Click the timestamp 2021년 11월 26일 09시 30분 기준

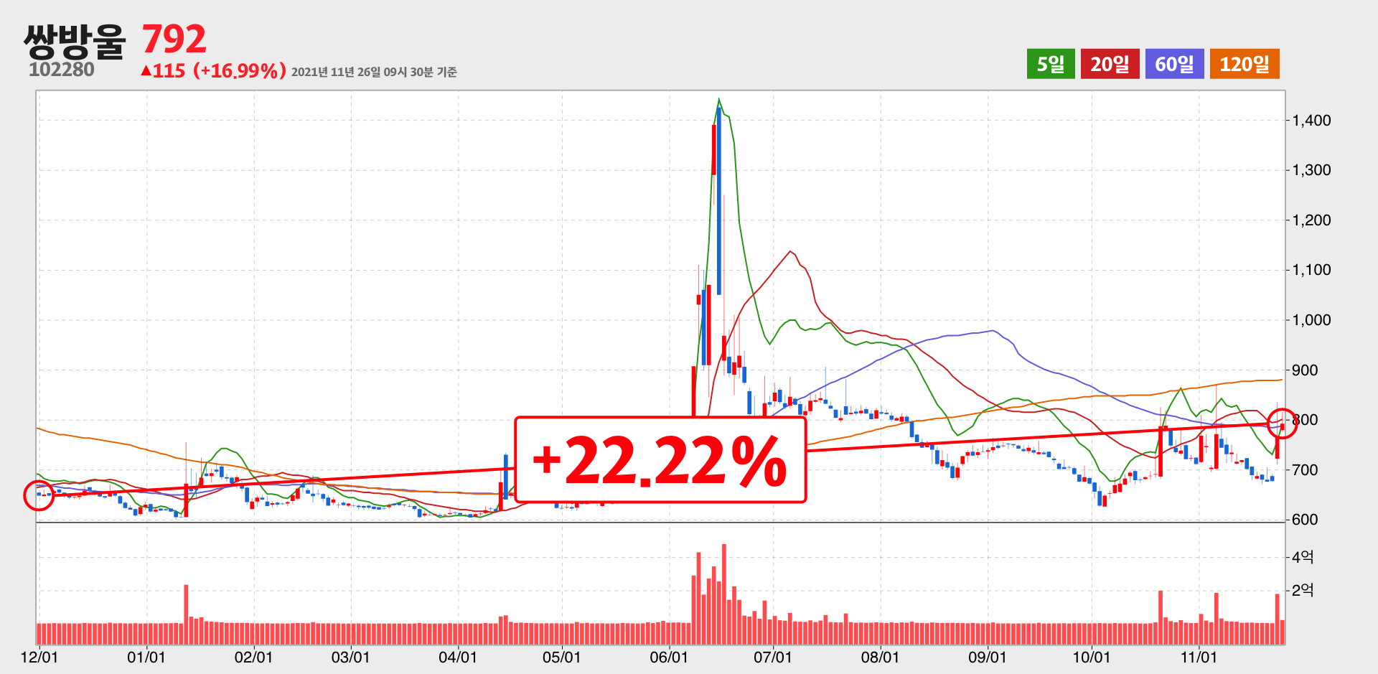[374, 72]
